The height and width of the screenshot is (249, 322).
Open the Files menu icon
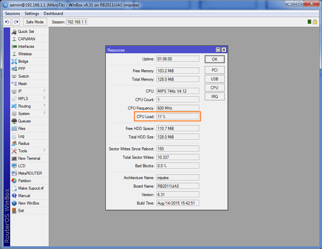pos(14,129)
